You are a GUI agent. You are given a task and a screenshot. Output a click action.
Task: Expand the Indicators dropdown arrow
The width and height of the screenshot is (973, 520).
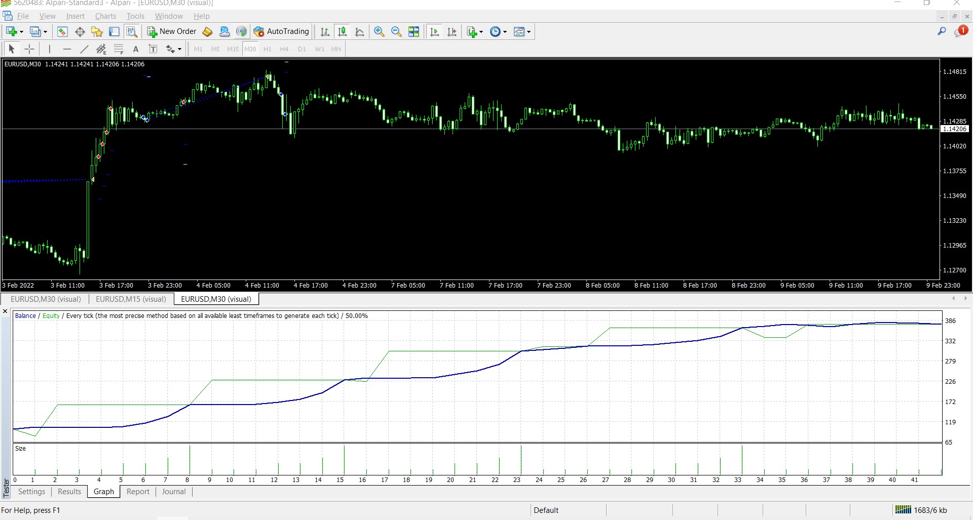(481, 32)
